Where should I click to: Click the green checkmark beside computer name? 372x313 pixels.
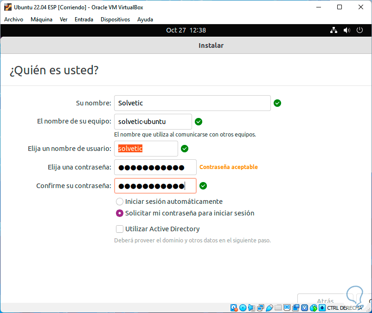click(199, 122)
